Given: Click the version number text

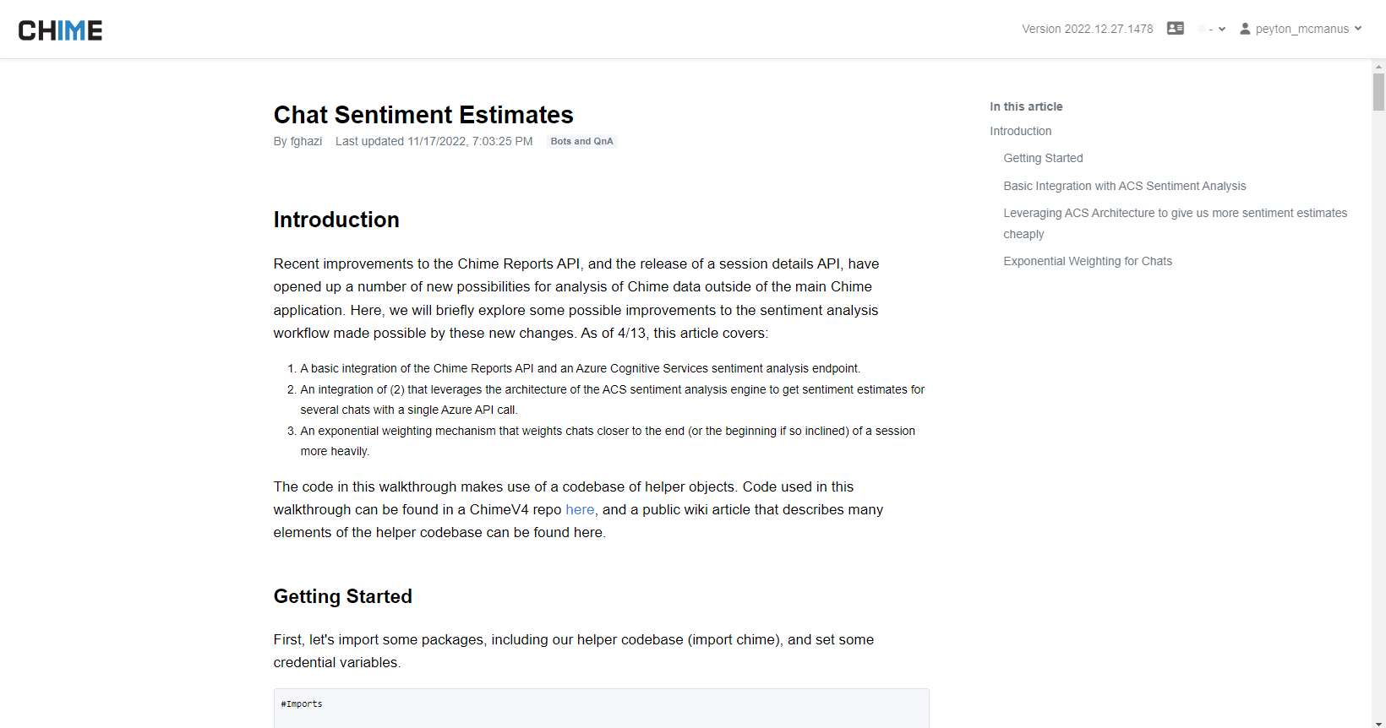Looking at the screenshot, I should (x=1087, y=29).
